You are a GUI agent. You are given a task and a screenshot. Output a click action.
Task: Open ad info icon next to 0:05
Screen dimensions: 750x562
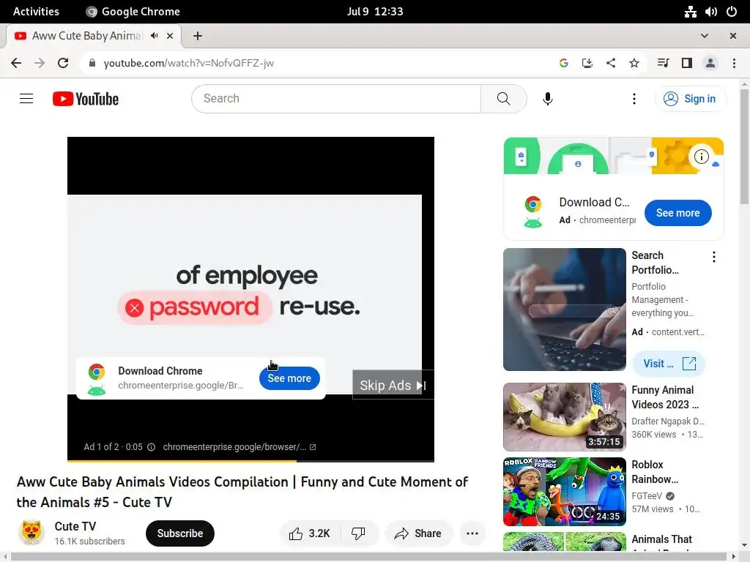tap(151, 447)
